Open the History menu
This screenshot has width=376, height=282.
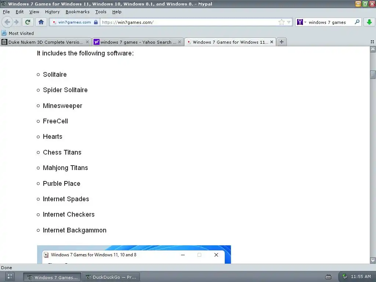click(x=52, y=12)
